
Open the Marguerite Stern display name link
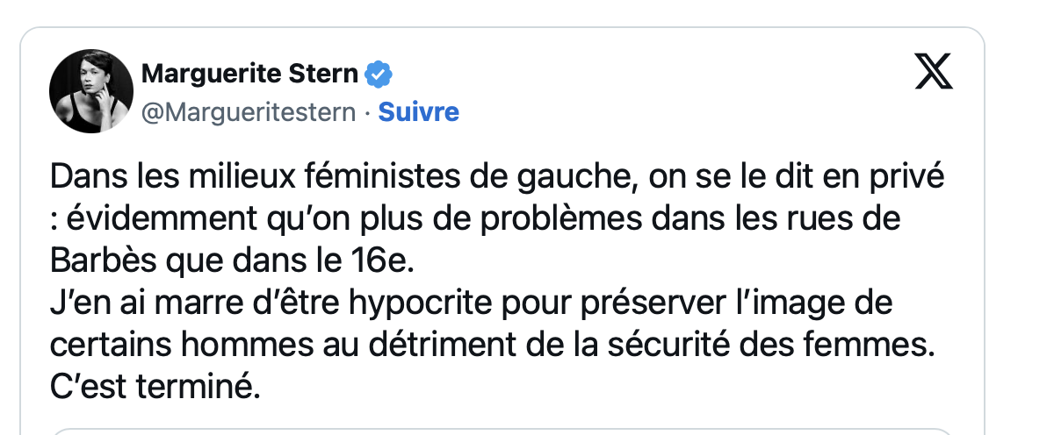click(x=249, y=75)
